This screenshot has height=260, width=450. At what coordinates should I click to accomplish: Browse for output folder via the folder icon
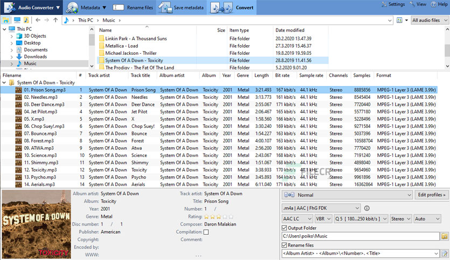pyautogui.click(x=445, y=236)
